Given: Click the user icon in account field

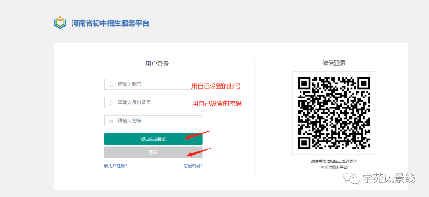Looking at the screenshot, I should tap(111, 84).
